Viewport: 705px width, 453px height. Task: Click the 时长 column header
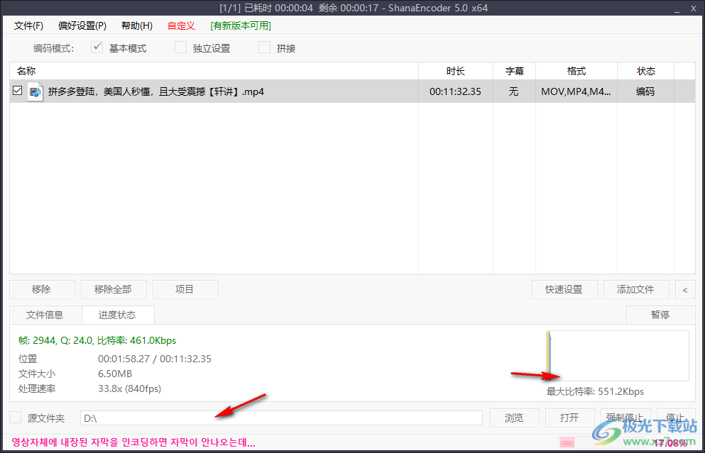456,71
